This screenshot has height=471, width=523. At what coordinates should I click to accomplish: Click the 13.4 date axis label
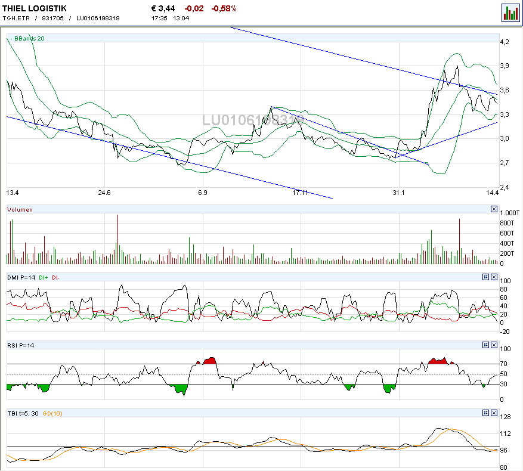click(x=13, y=193)
